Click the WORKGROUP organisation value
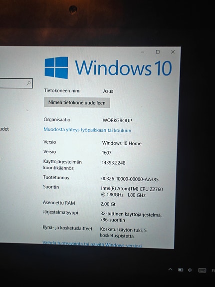 pyautogui.click(x=117, y=120)
